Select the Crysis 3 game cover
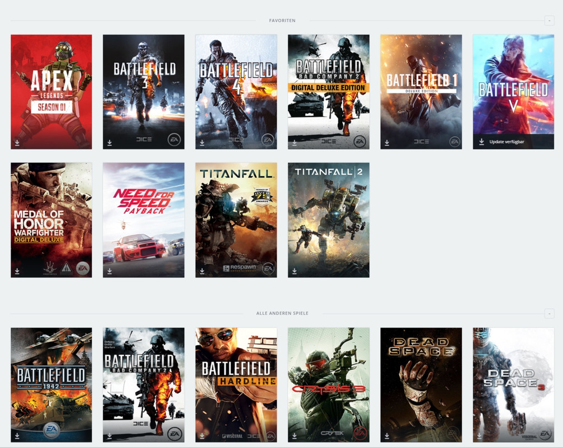563x447 pixels. (x=329, y=385)
